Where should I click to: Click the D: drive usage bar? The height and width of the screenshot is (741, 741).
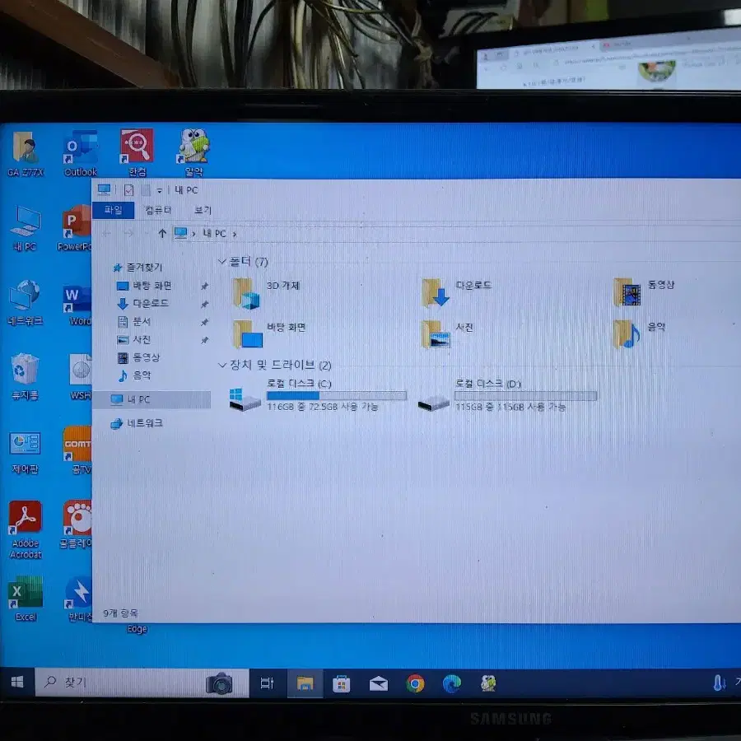coord(525,395)
